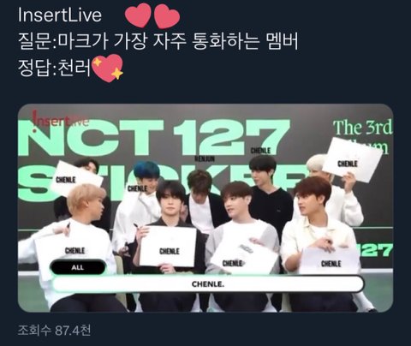Click the CHENLE paper at bottom right
411x346 pixels.
pos(330,260)
